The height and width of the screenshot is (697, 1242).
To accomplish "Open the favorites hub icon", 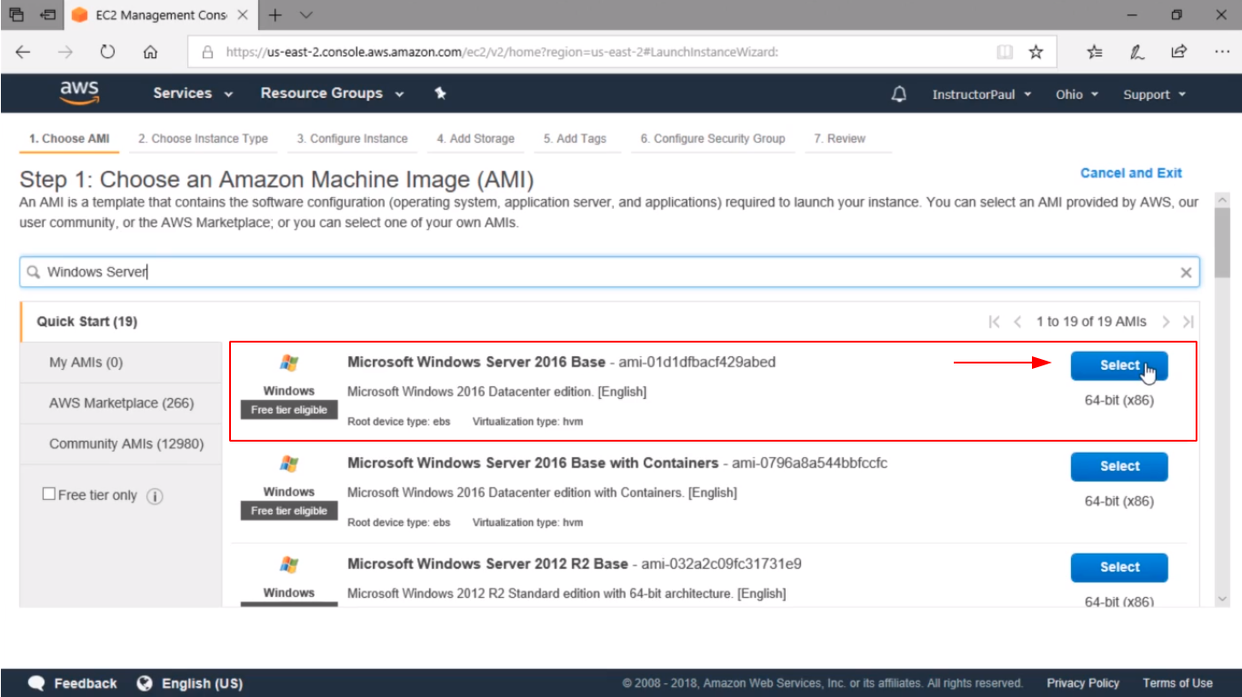I will 1095,52.
